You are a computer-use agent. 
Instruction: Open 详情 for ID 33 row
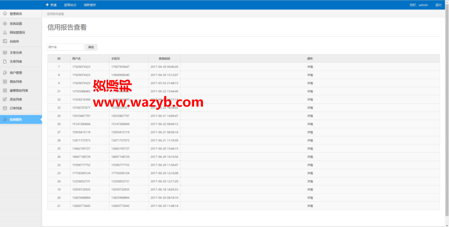[310, 107]
